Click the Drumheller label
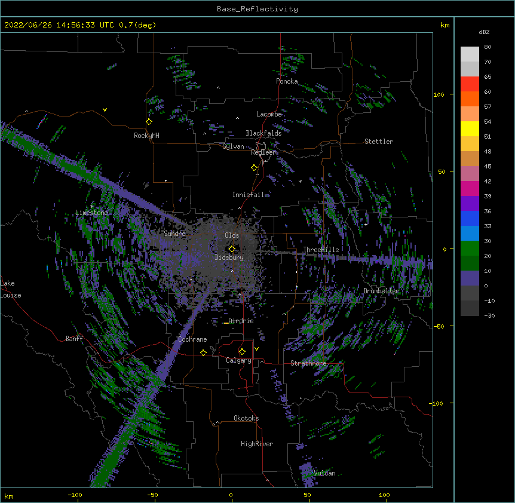515x503 pixels. [381, 291]
